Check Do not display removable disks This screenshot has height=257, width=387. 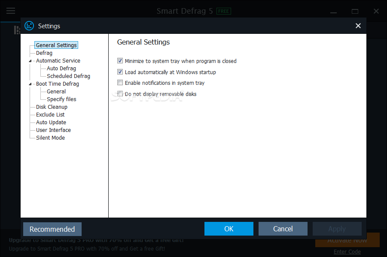tap(120, 94)
